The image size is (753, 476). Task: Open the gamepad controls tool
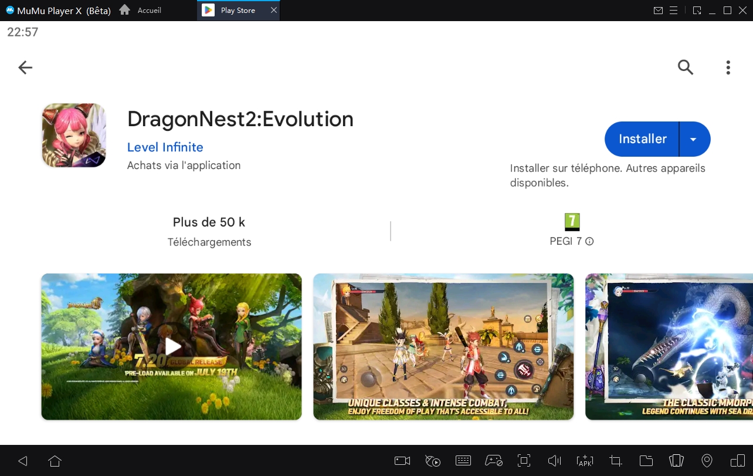494,461
